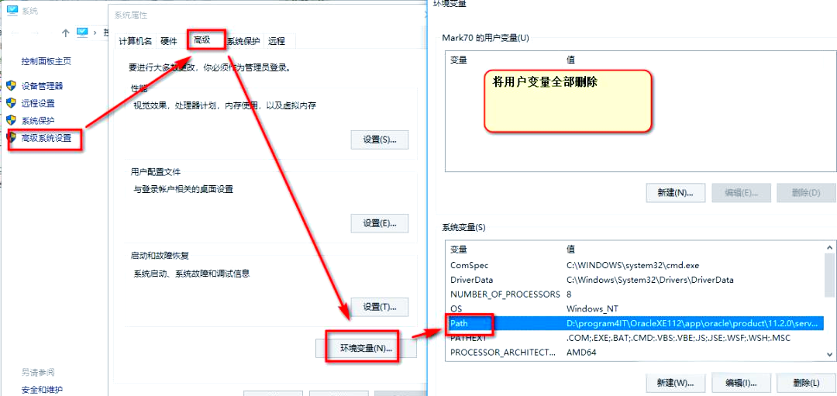Click the shield icon beside 远程设置
The width and height of the screenshot is (837, 396).
coord(11,103)
